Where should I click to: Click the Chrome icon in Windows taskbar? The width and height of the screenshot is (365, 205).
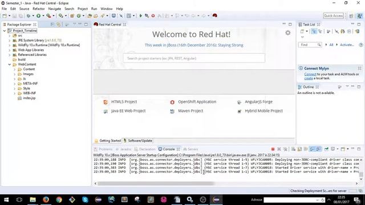click(59, 199)
